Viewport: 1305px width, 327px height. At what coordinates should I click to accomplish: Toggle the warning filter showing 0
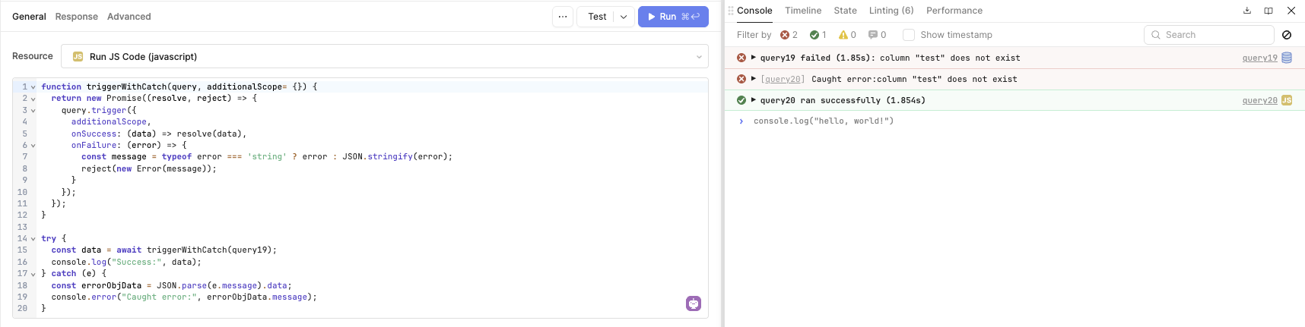pyautogui.click(x=846, y=35)
